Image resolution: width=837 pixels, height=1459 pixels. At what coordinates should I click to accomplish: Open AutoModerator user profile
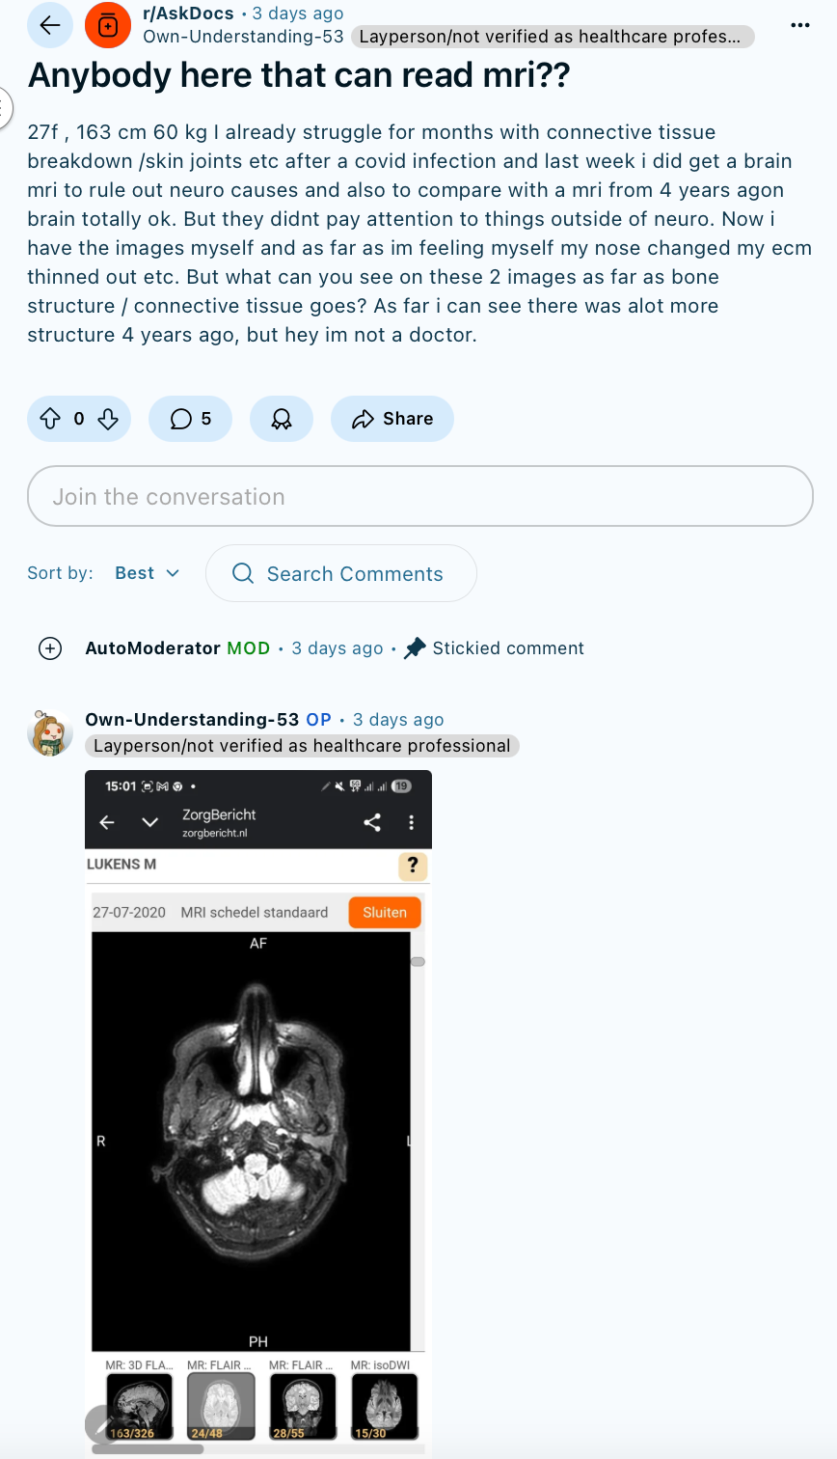[152, 648]
